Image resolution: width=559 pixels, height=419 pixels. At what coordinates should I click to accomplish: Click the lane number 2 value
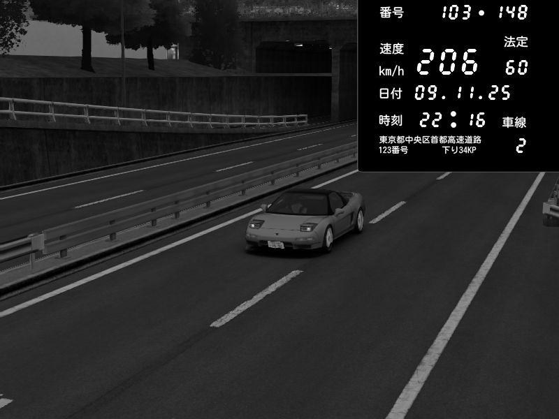[520, 146]
